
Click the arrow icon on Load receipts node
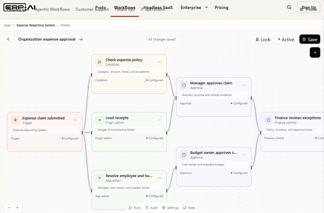(99, 120)
